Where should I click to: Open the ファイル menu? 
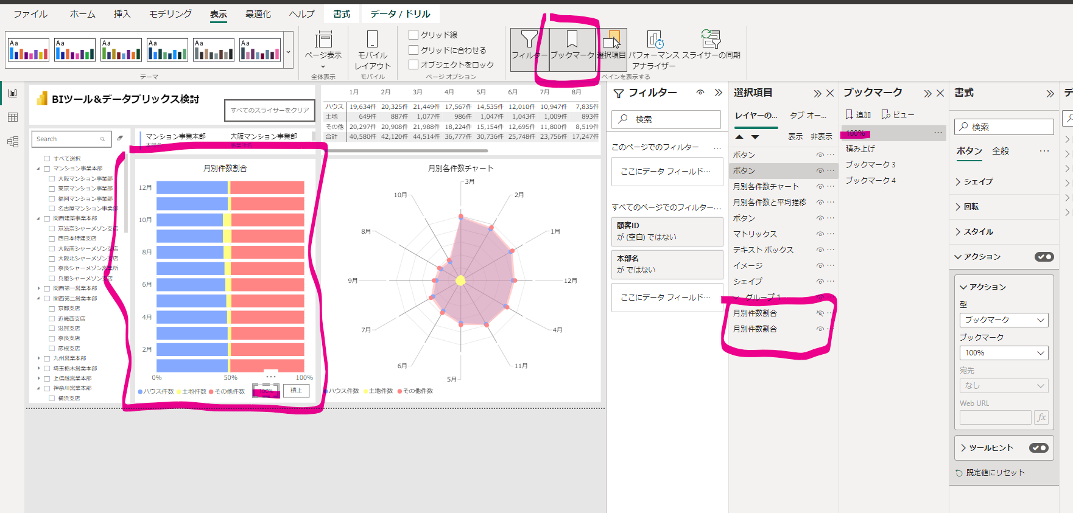point(30,13)
